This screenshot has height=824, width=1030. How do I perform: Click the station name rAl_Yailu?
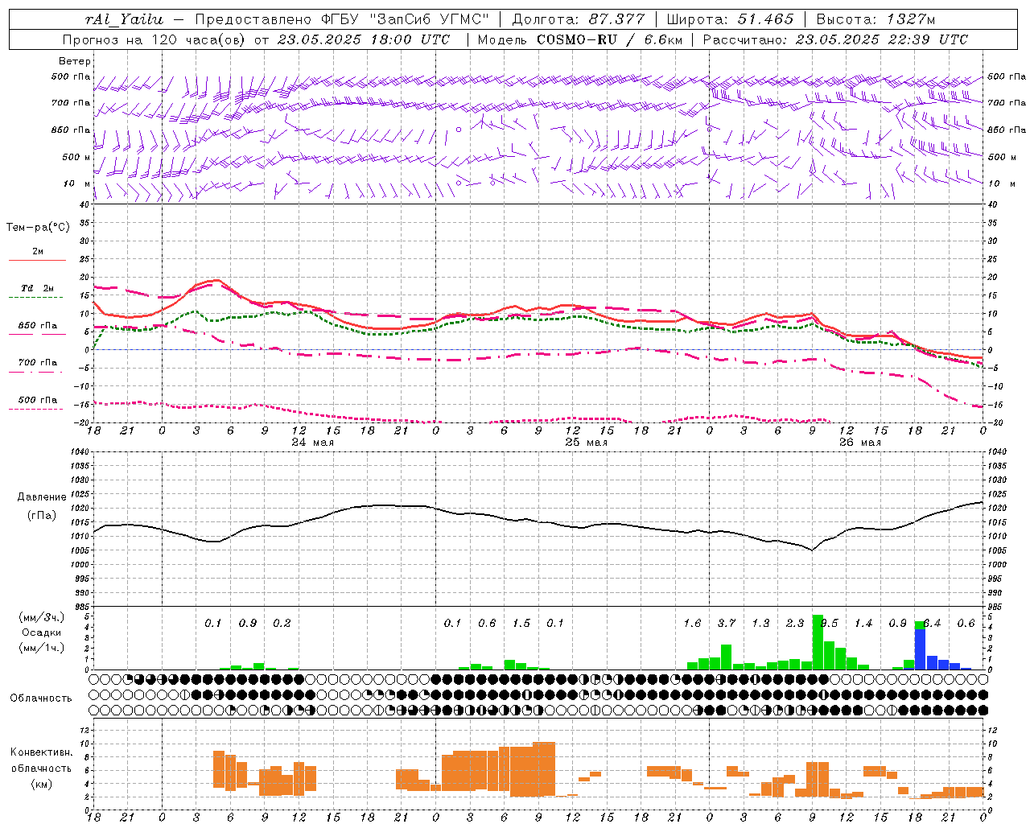pyautogui.click(x=123, y=19)
